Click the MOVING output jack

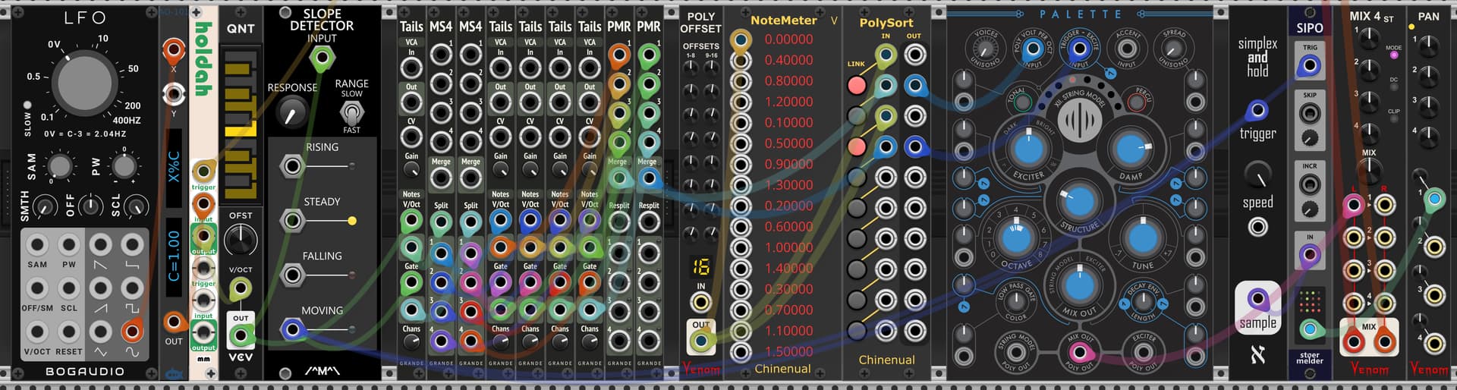click(x=291, y=329)
